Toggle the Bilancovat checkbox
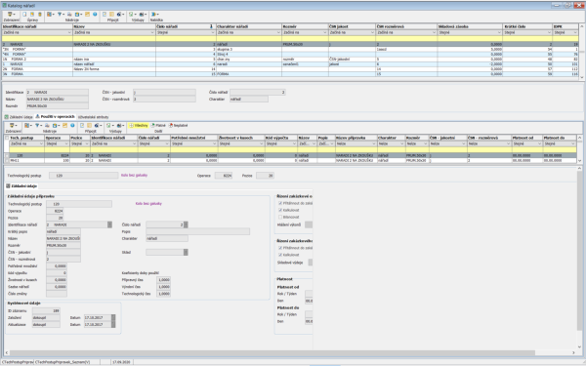Screen dimensions: 586x366 [x=280, y=217]
